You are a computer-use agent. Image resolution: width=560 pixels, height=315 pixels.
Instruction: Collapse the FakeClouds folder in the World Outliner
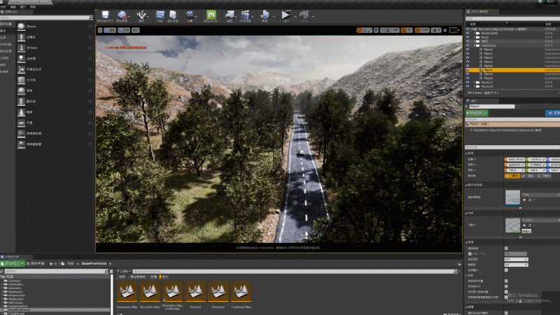[475, 45]
